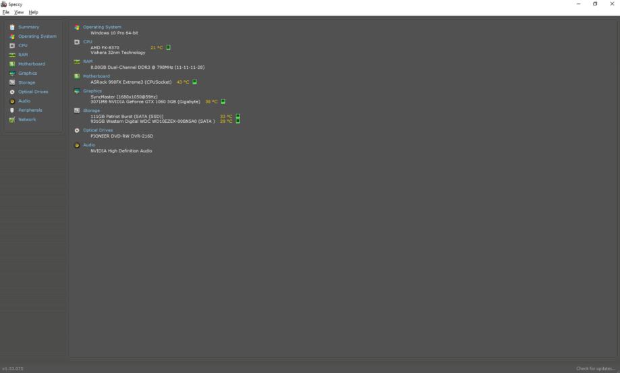
Task: Open the Help menu
Action: pyautogui.click(x=33, y=12)
